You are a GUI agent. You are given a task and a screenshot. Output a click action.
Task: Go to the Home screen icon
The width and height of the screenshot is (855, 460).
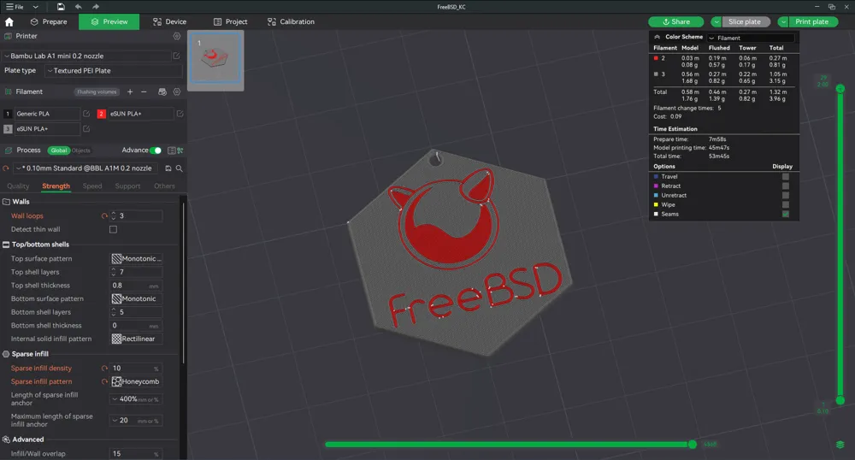click(x=9, y=21)
